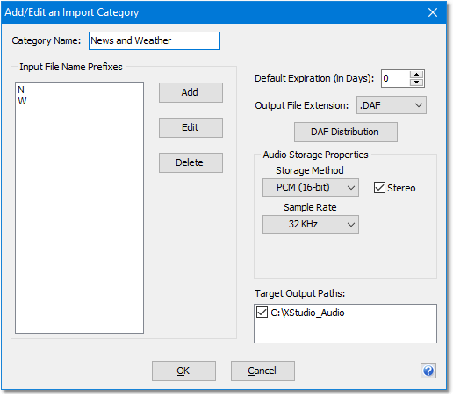This screenshot has width=453, height=396.
Task: Click the Delete prefix button
Action: click(191, 162)
